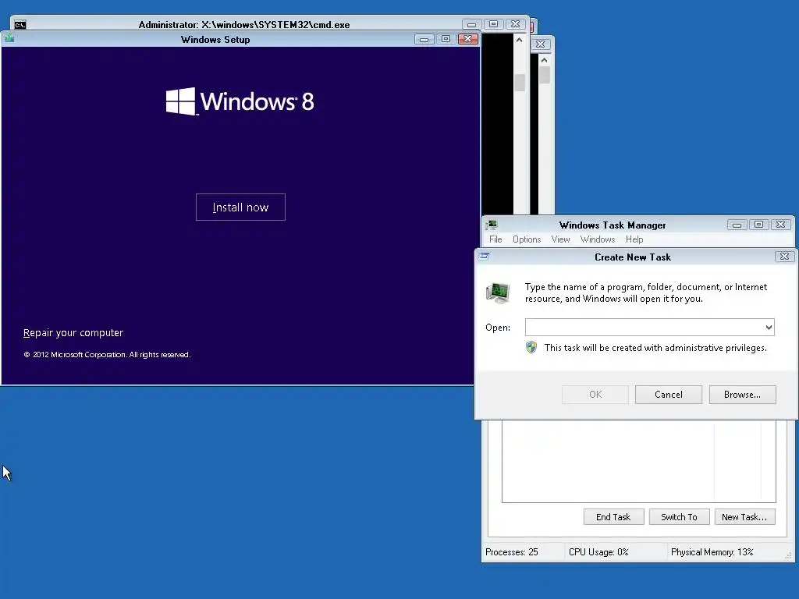Click the Install now button
The image size is (799, 599).
[240, 207]
